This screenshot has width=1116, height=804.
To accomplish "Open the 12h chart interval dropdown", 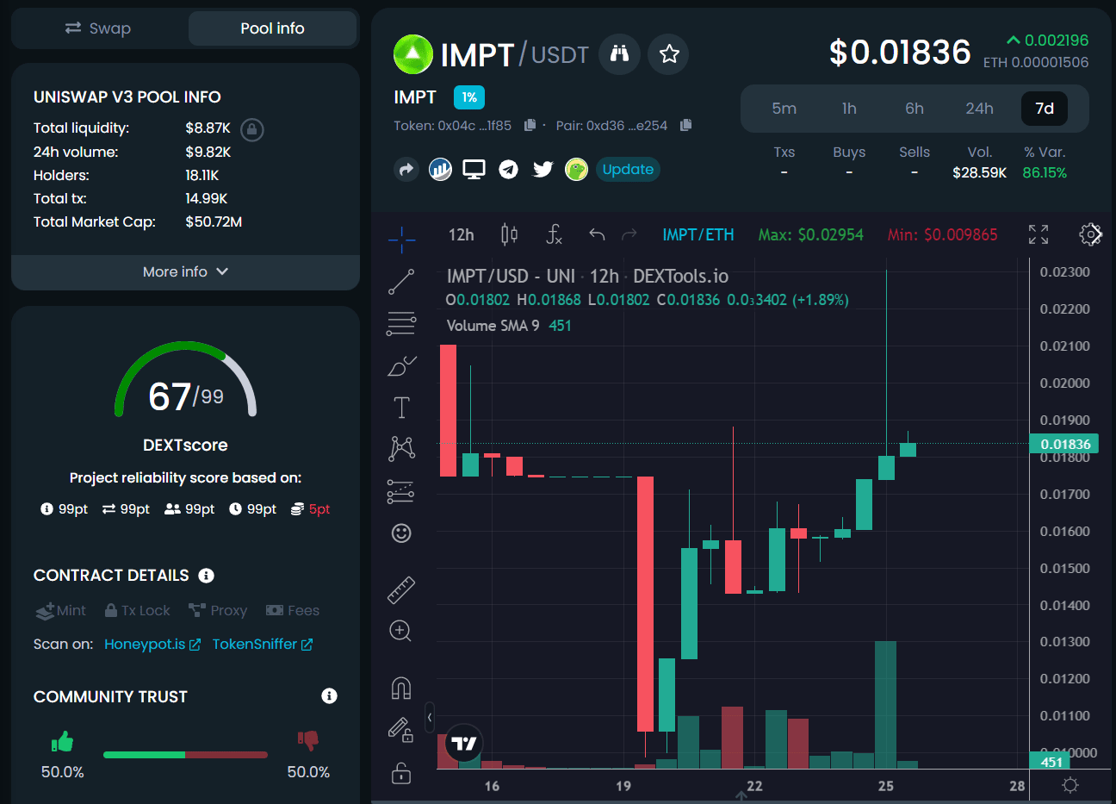I will (x=462, y=234).
